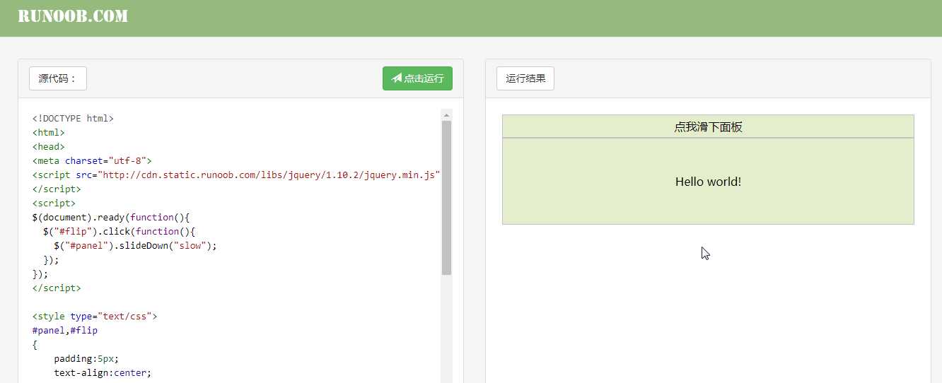This screenshot has height=383, width=942.
Task: Click the $("#flip").click(function(){ line
Action: 119,232
